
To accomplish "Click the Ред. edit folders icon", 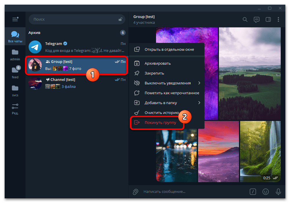I will pos(15,109).
